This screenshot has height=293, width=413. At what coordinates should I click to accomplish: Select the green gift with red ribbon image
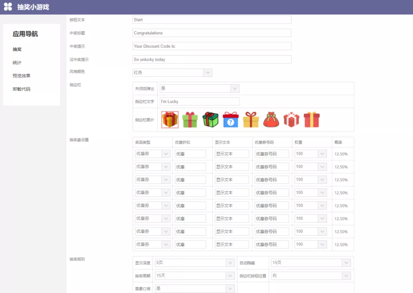(x=210, y=119)
